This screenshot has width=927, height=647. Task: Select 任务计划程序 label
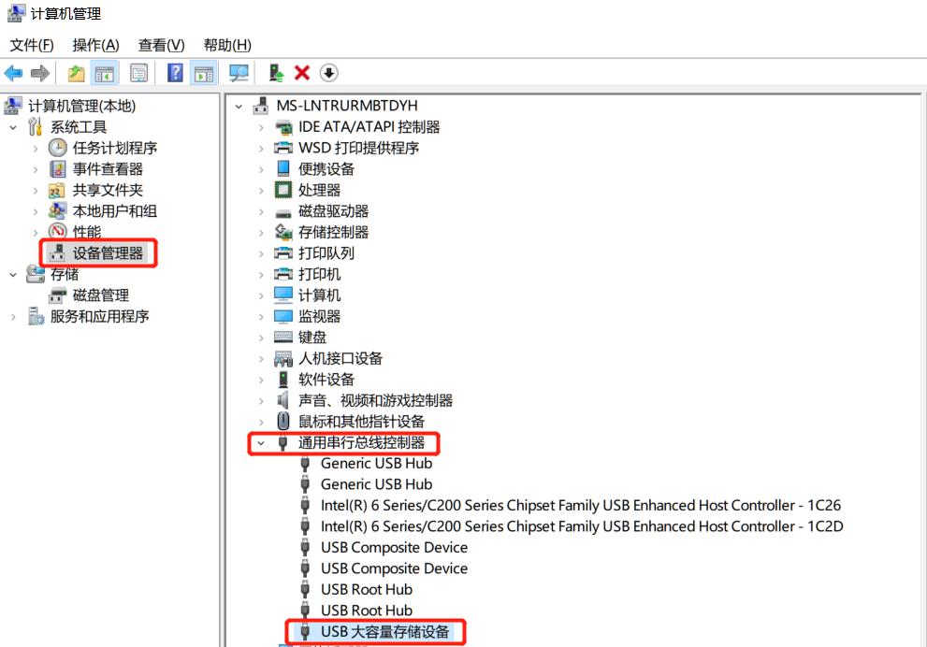tap(115, 148)
